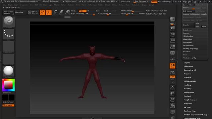Viewport: 212px width, 119px height.
Task: Toggle the Suv option next to Divide
Action: coord(197,26)
